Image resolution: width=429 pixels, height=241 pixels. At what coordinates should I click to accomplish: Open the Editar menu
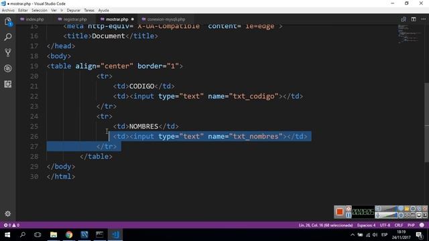click(23, 11)
